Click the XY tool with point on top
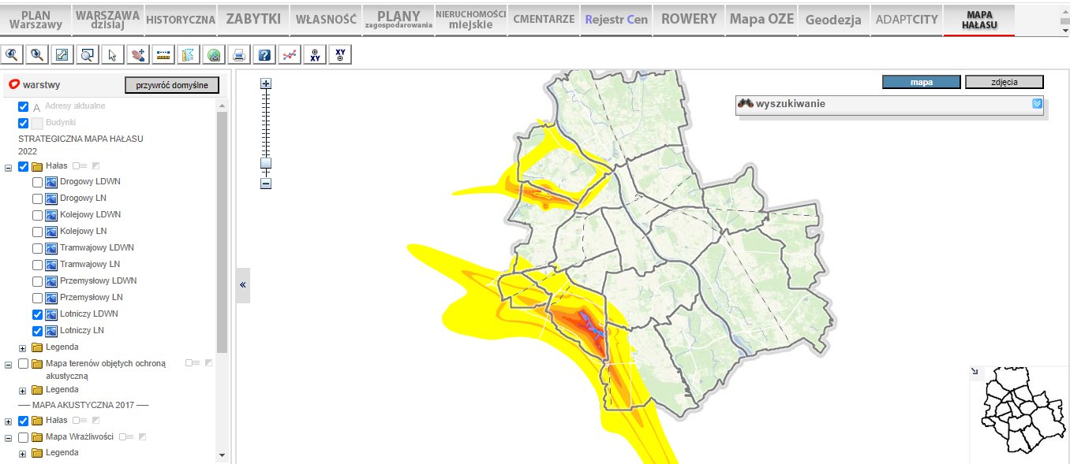Viewport: 1070px width, 464px height. click(x=315, y=54)
